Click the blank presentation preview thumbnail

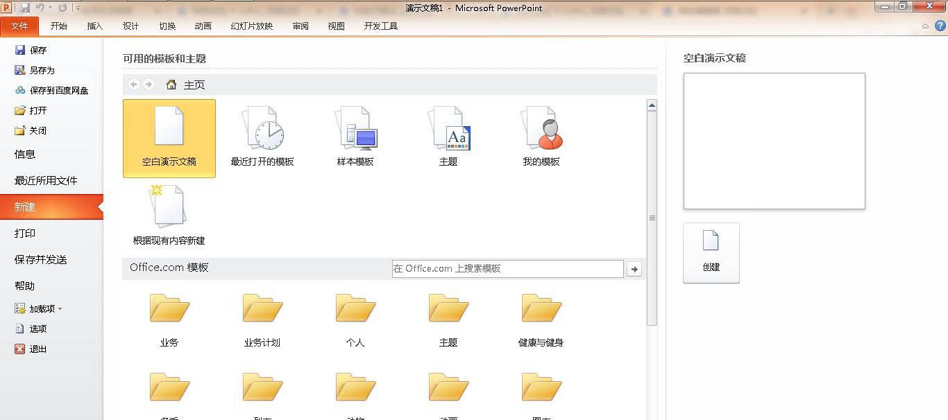coord(775,141)
